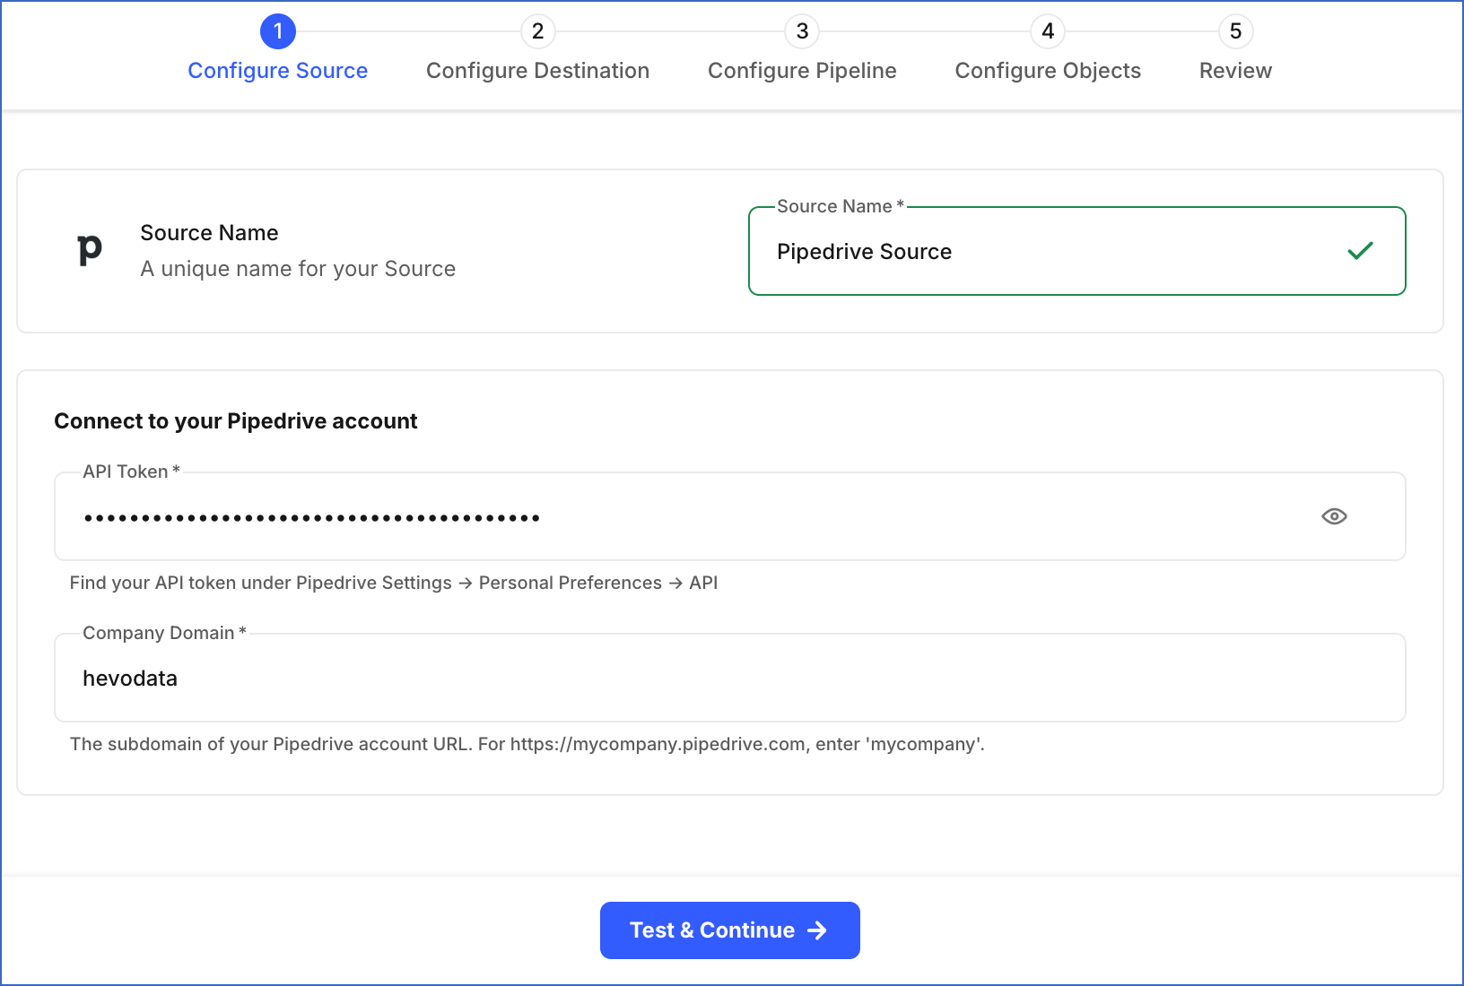1464x986 pixels.
Task: Go to the Review step
Action: point(1235,71)
